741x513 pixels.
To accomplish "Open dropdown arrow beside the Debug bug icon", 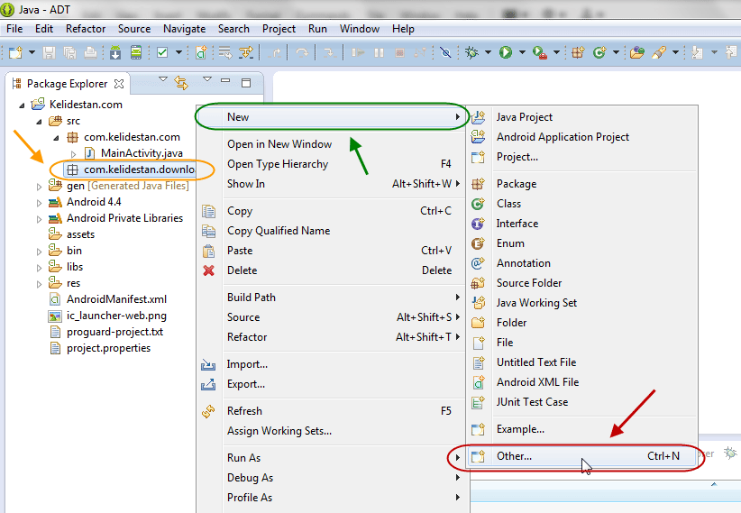I will tap(488, 52).
